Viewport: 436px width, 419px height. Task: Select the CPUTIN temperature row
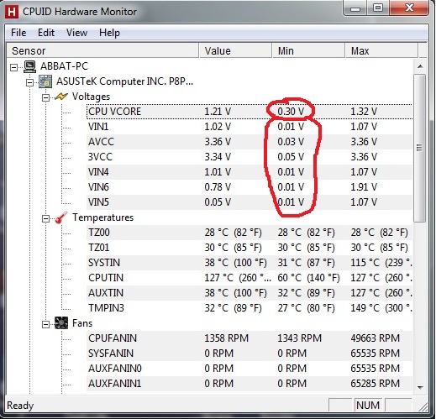pos(250,278)
